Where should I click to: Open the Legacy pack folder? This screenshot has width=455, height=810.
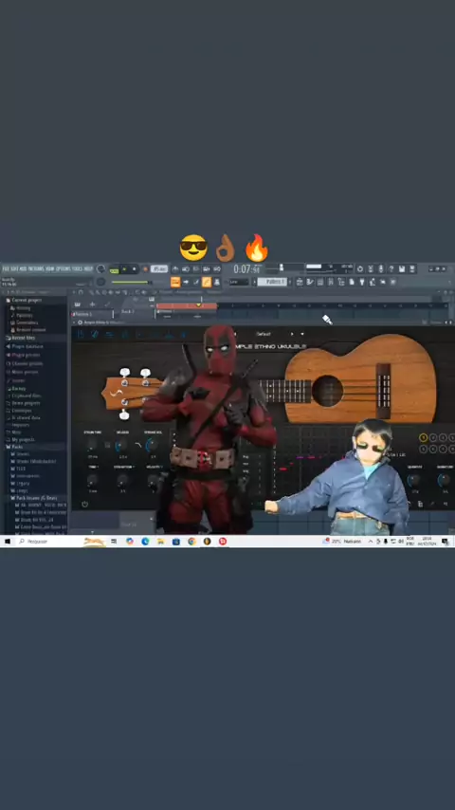(21, 484)
